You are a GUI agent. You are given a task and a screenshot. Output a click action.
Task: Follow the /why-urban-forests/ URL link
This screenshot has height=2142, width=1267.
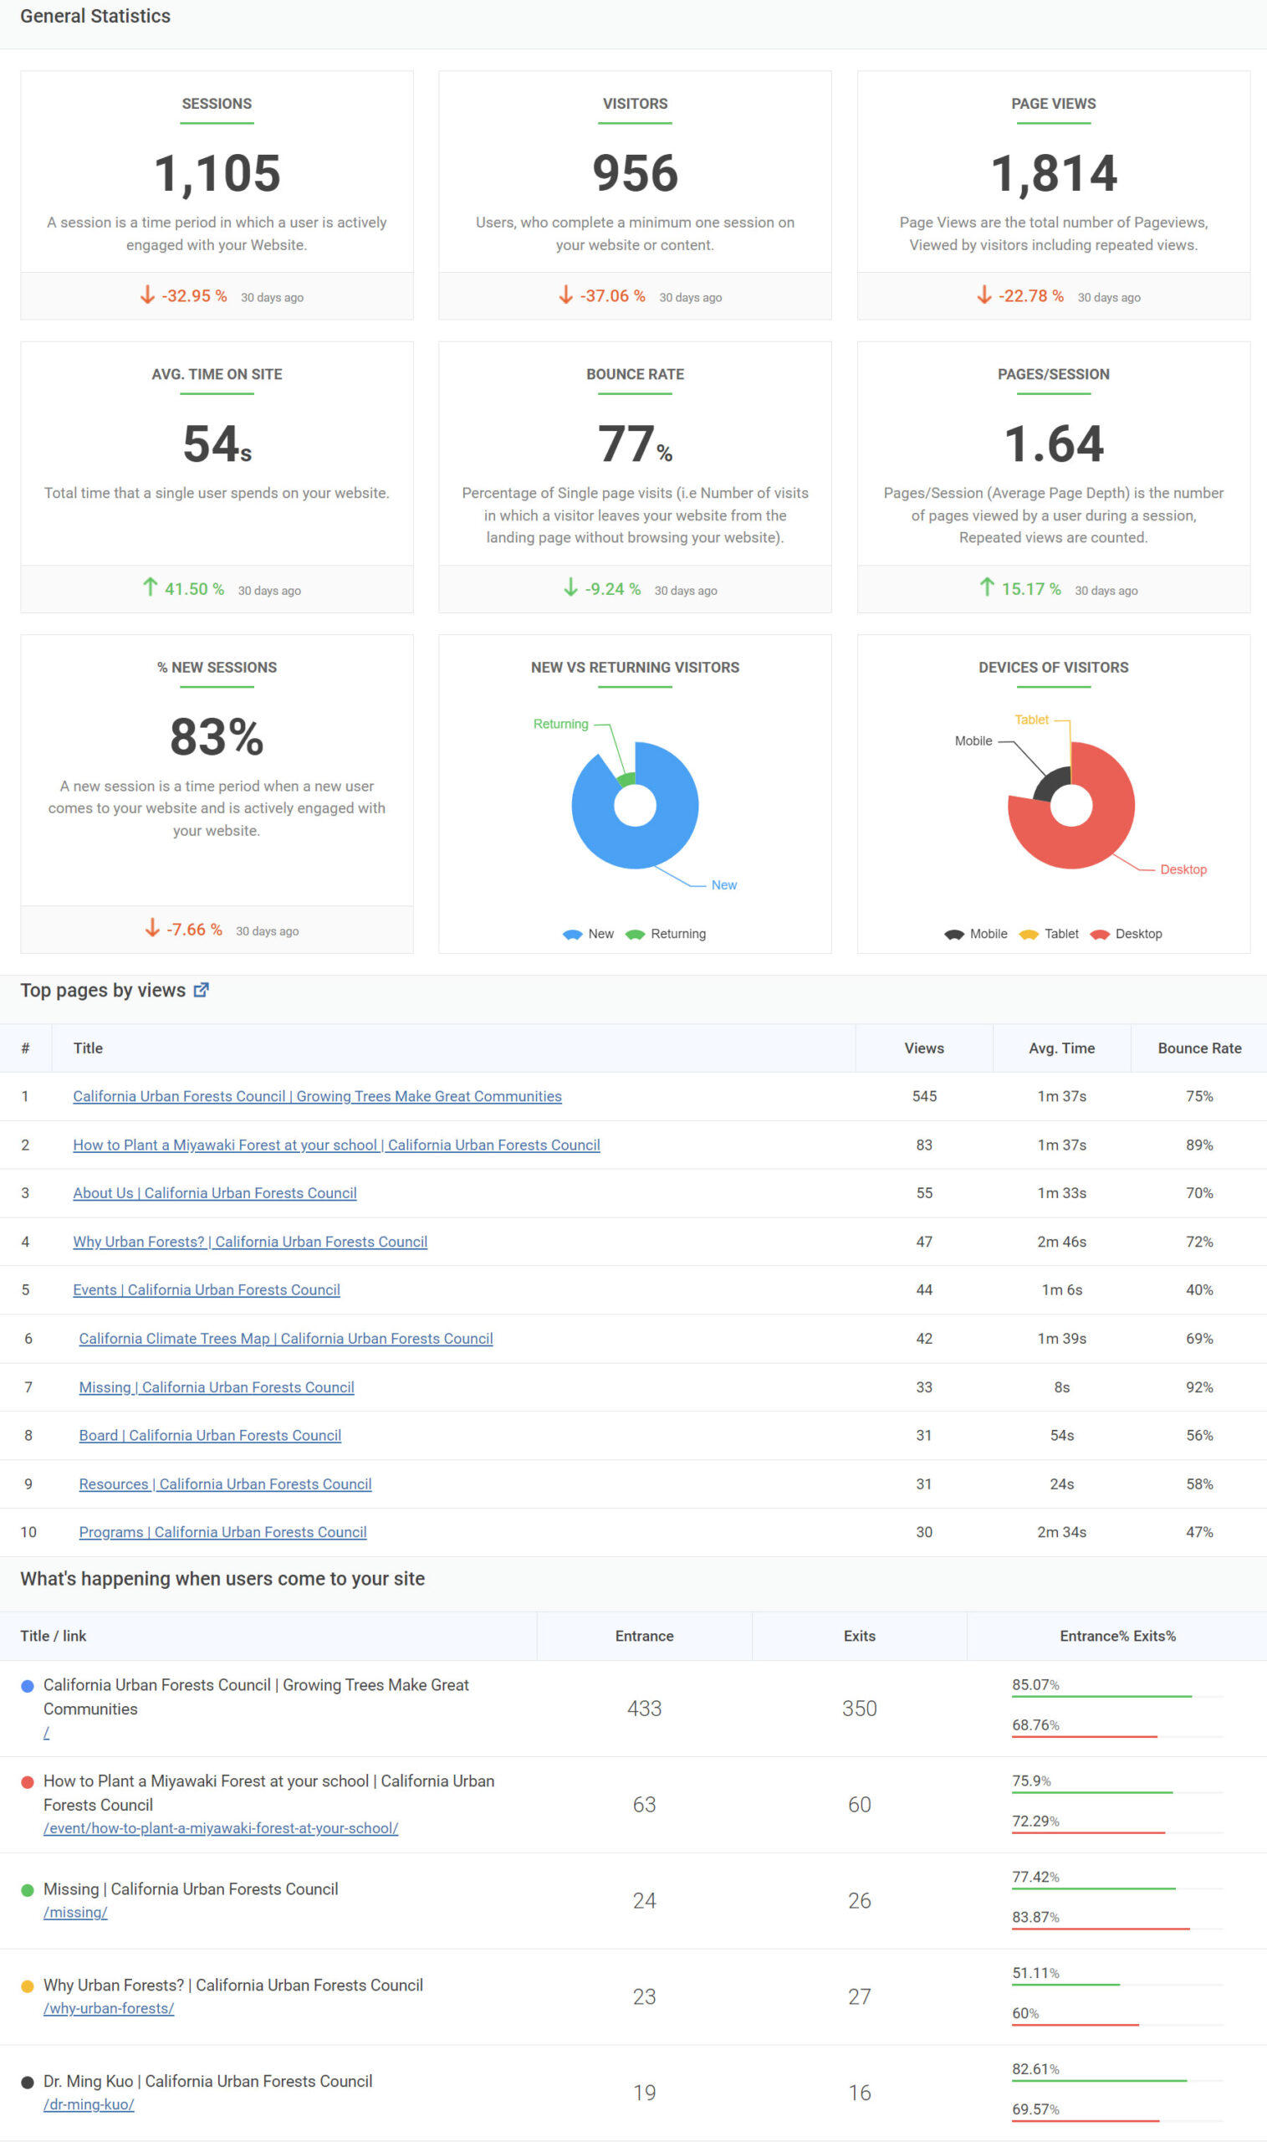[109, 2009]
